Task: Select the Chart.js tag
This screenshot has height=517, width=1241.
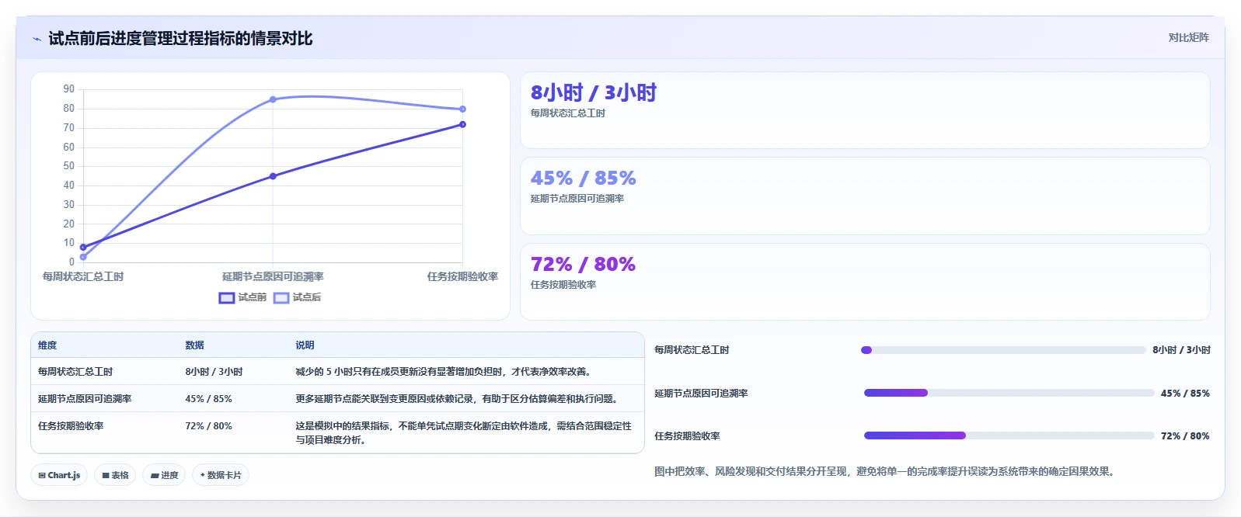Action: 59,475
